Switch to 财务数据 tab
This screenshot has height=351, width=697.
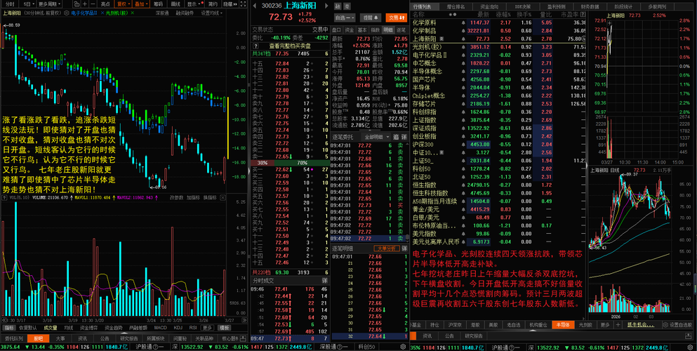coord(591,7)
